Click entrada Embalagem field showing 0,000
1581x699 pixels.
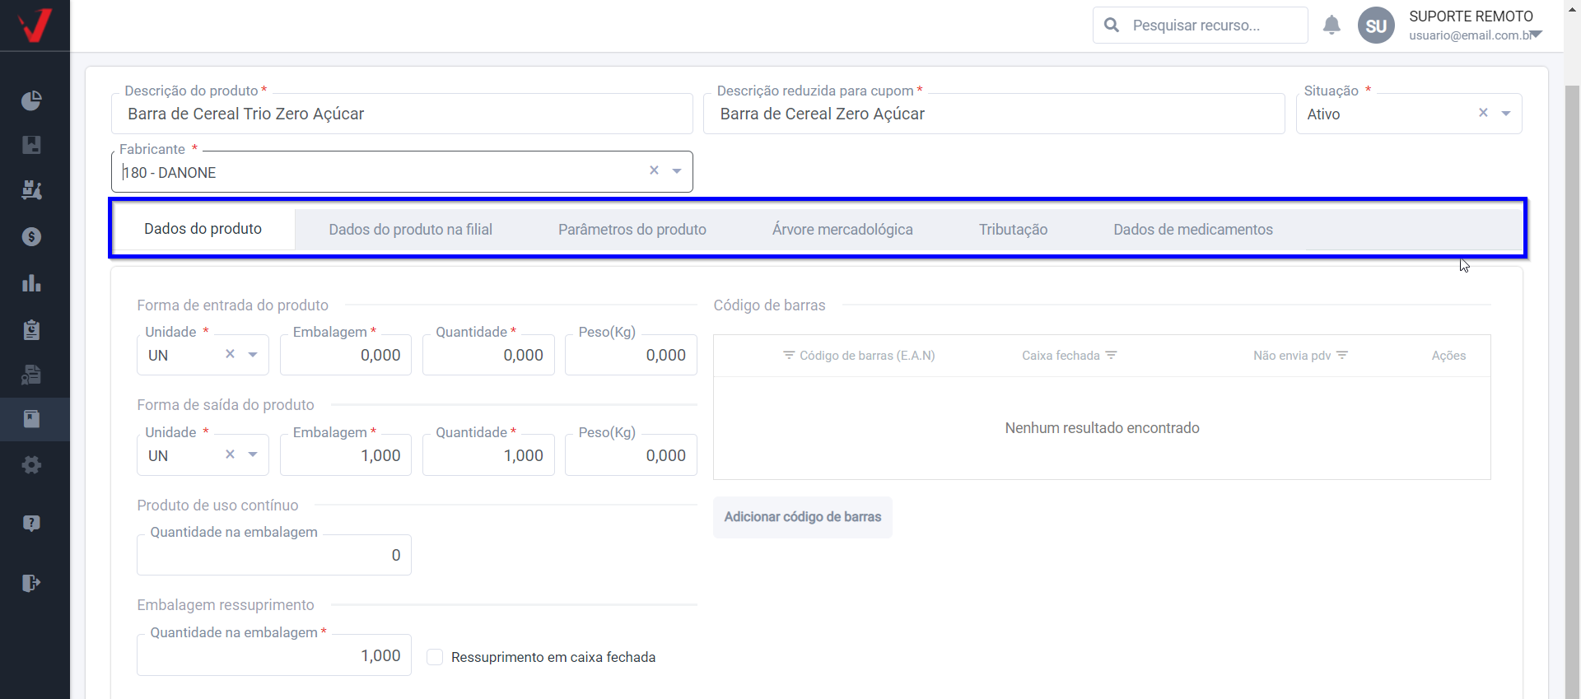[346, 355]
